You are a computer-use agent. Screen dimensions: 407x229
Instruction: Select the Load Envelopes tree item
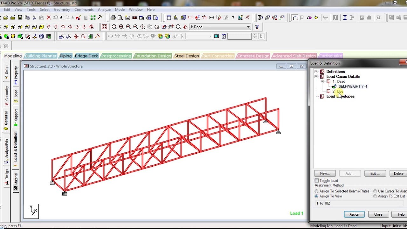(x=340, y=96)
